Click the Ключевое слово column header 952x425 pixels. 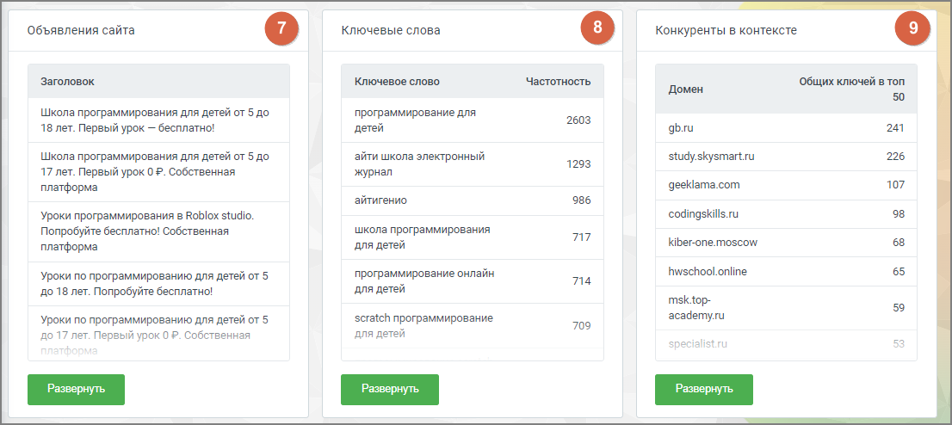pyautogui.click(x=397, y=82)
